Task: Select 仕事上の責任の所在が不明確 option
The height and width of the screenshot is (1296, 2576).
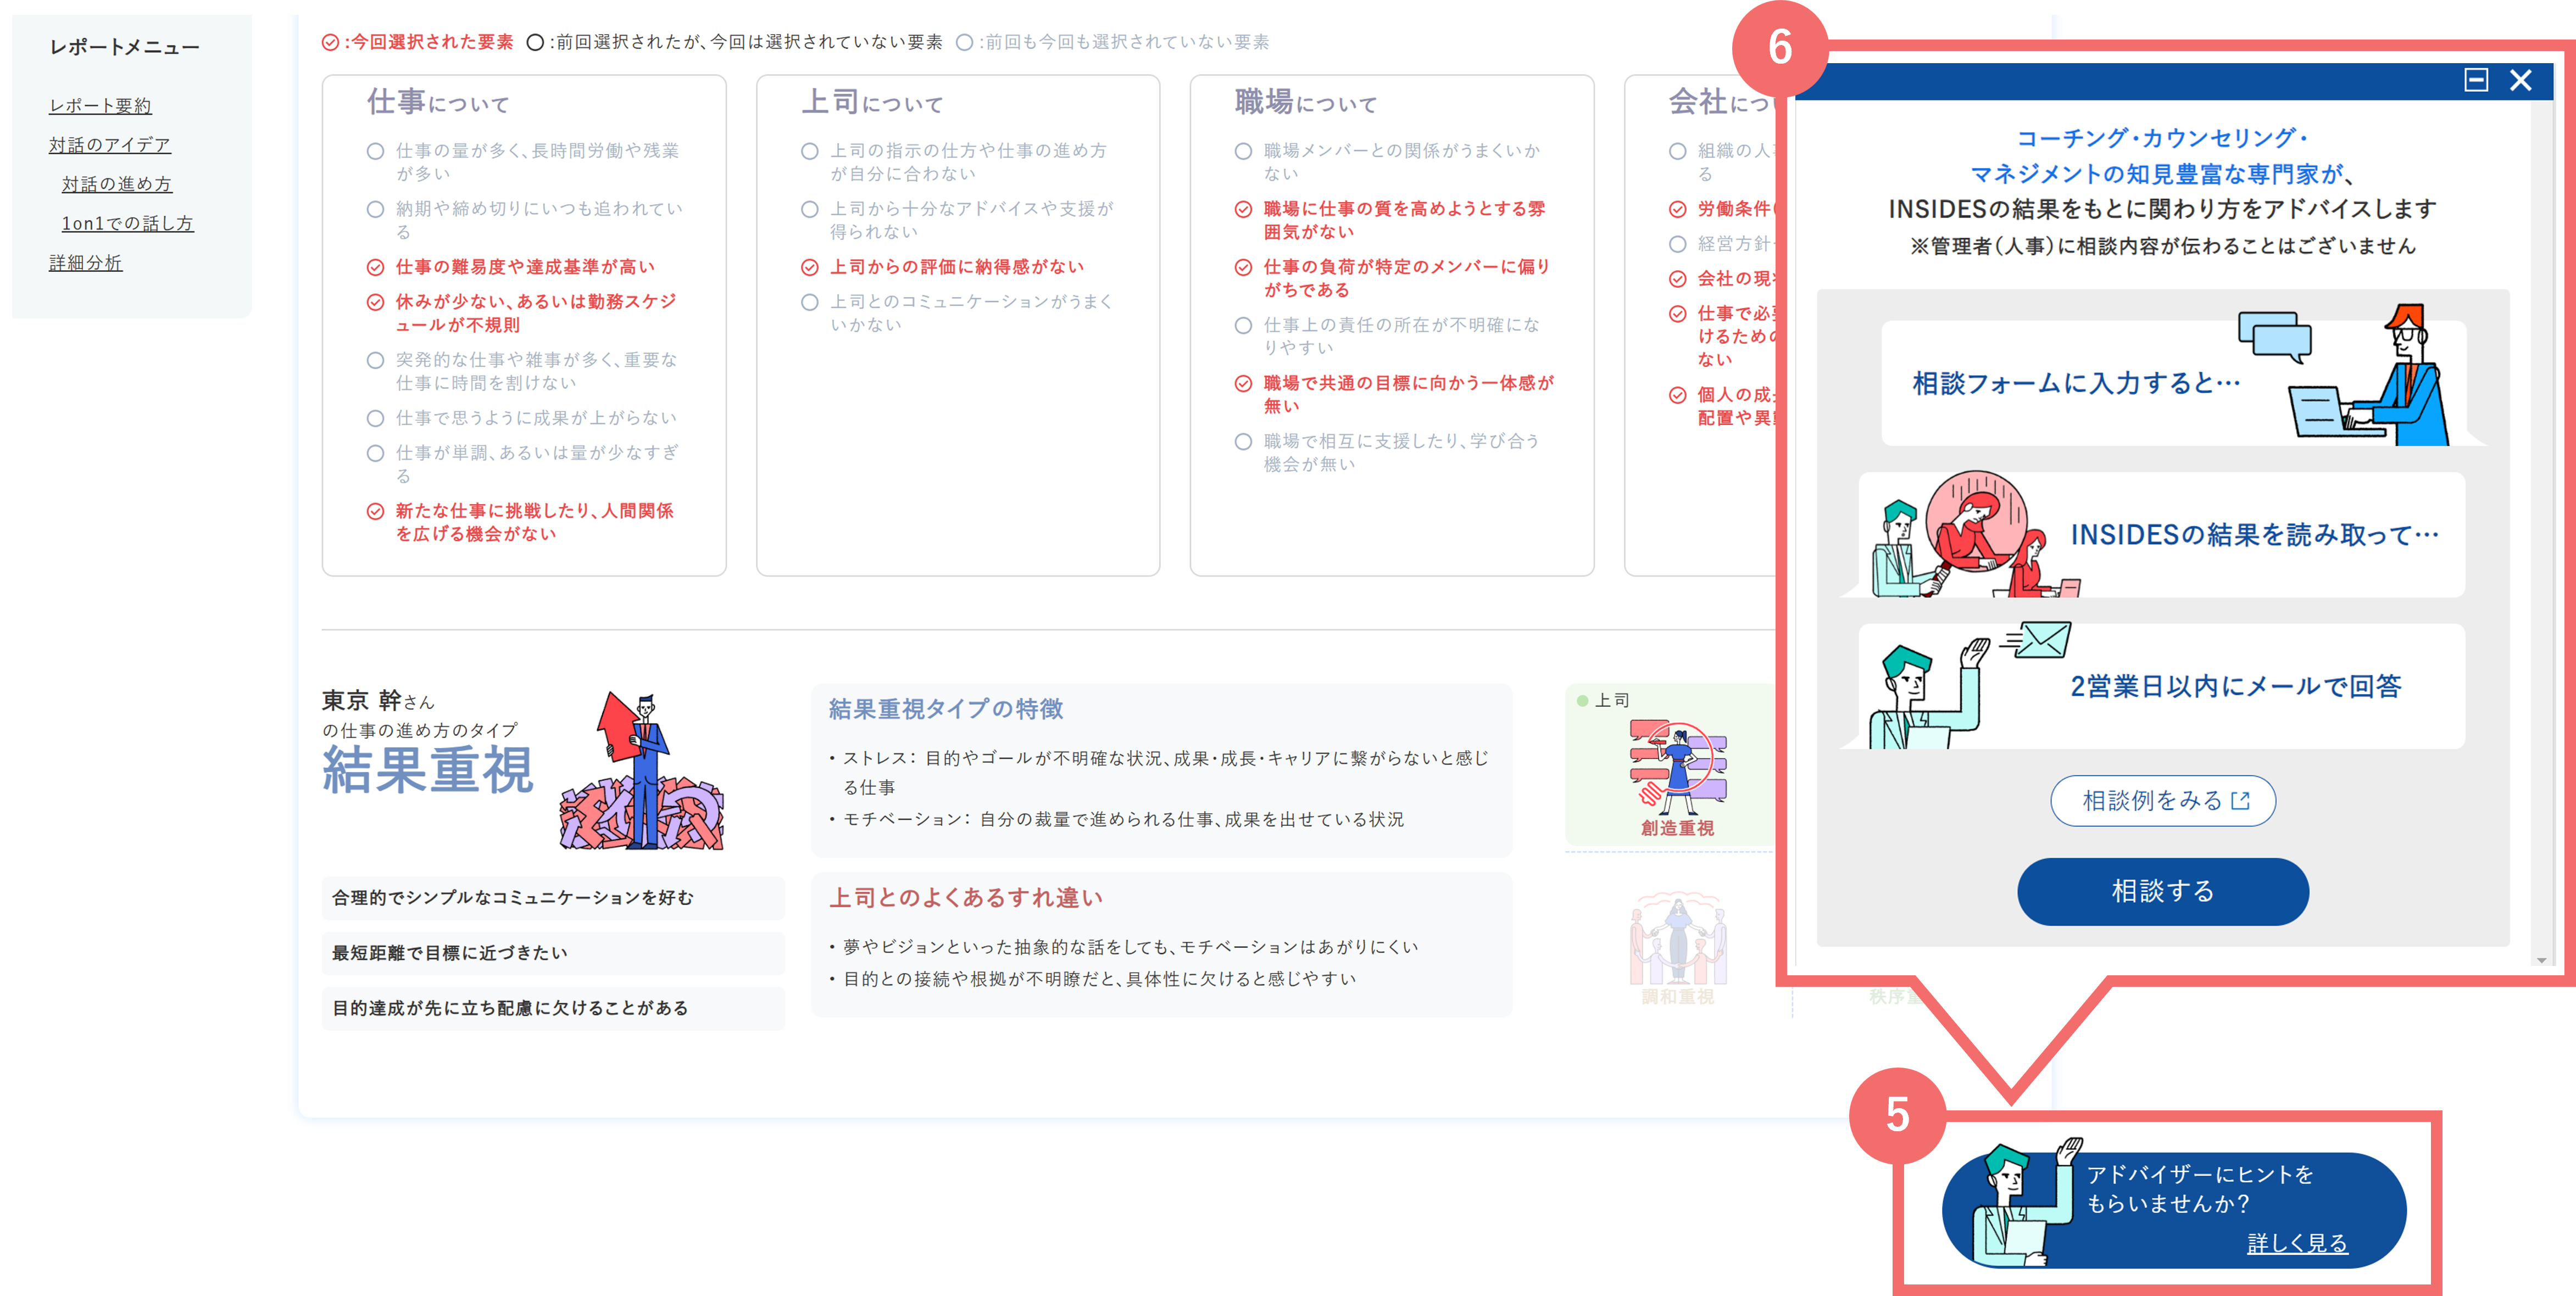Action: [1388, 336]
